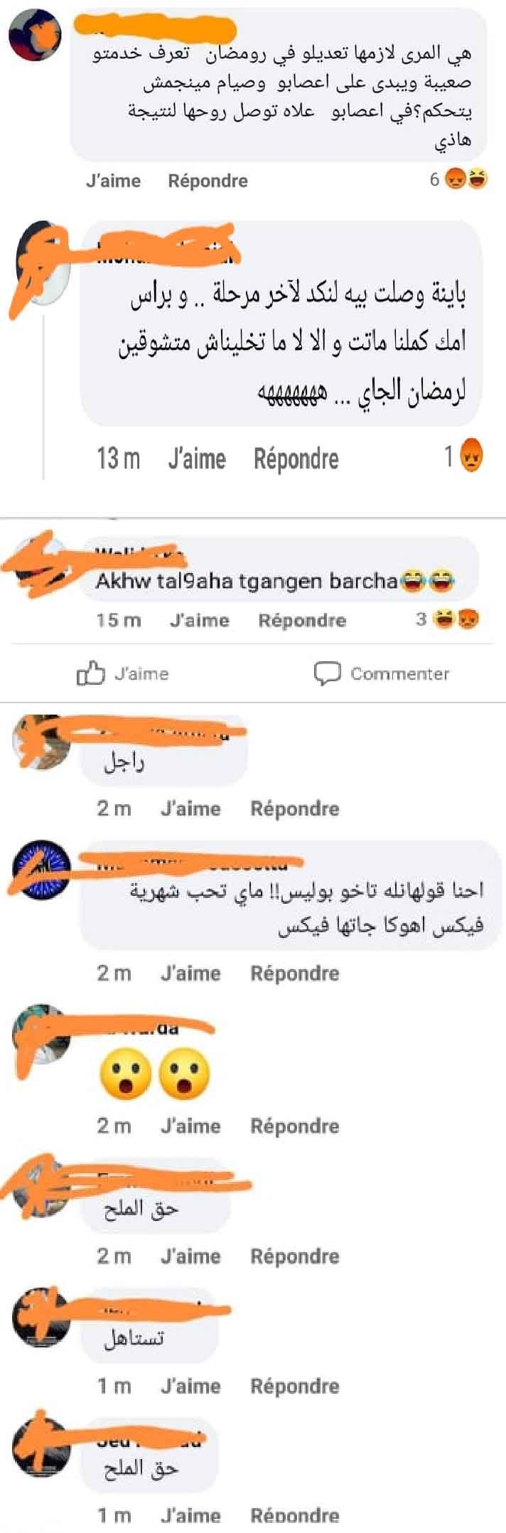506x1533 pixels.
Task: Open blue circular avatar commenter profile
Action: pyautogui.click(x=42, y=870)
